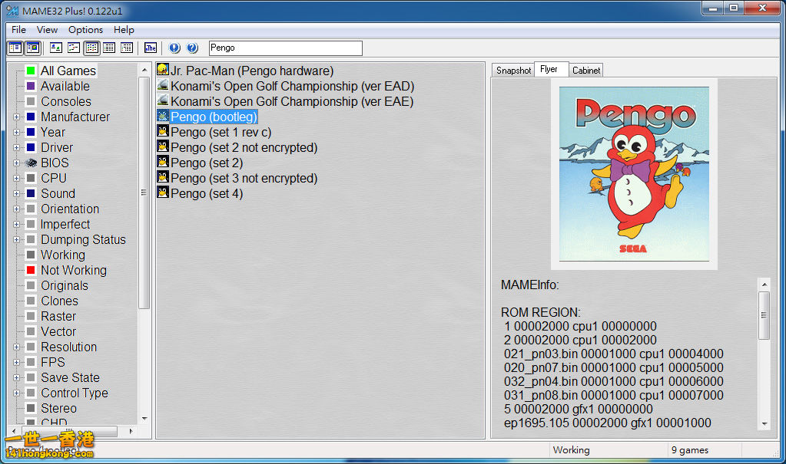Select the list view toolbar icon
786x464 pixels.
[91, 48]
